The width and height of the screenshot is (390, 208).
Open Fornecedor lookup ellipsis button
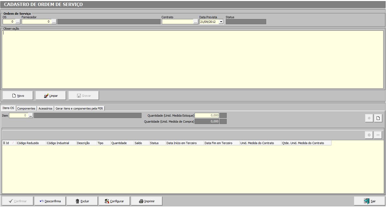tap(54, 22)
